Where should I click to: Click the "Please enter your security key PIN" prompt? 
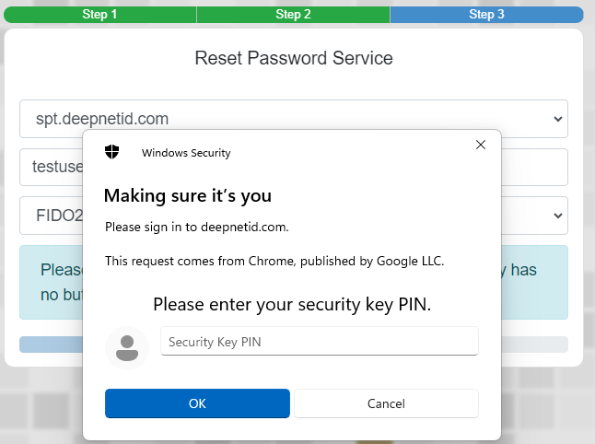coord(292,305)
